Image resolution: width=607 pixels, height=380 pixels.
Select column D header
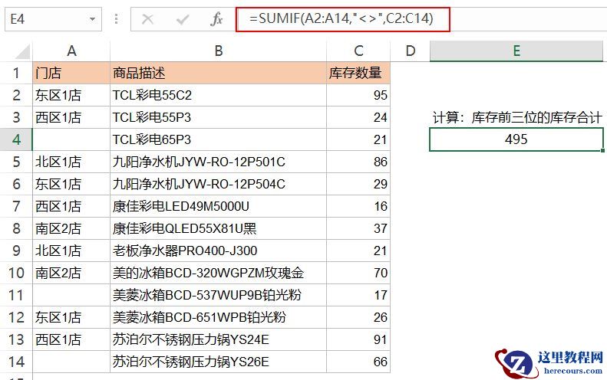(x=411, y=51)
